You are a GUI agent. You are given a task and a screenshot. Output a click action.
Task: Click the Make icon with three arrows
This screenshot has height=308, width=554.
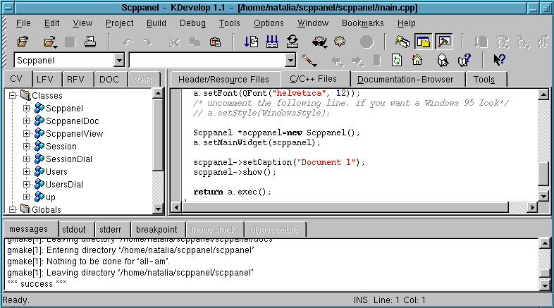click(271, 42)
